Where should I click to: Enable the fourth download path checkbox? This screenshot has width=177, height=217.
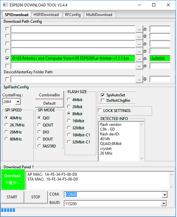pos(7,51)
